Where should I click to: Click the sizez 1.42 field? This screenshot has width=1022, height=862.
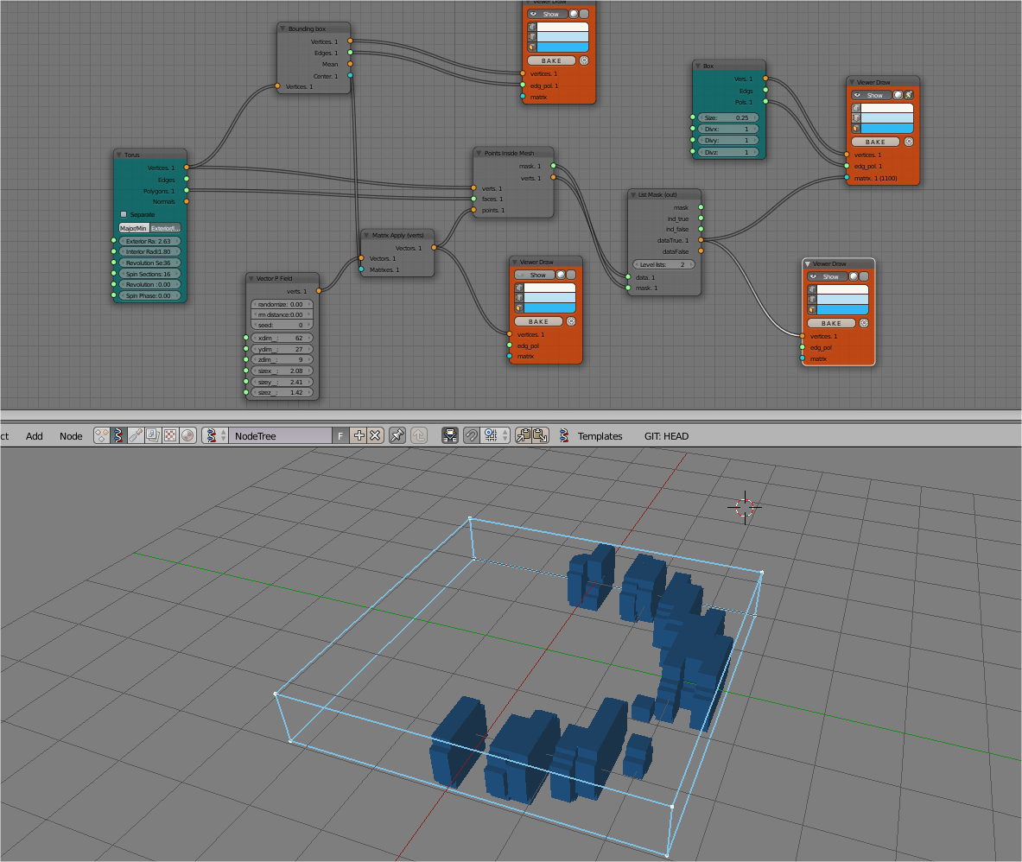pyautogui.click(x=282, y=393)
